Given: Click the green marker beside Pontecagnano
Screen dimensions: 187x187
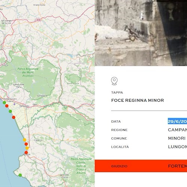Looking at the screenshot, I should [4, 103].
